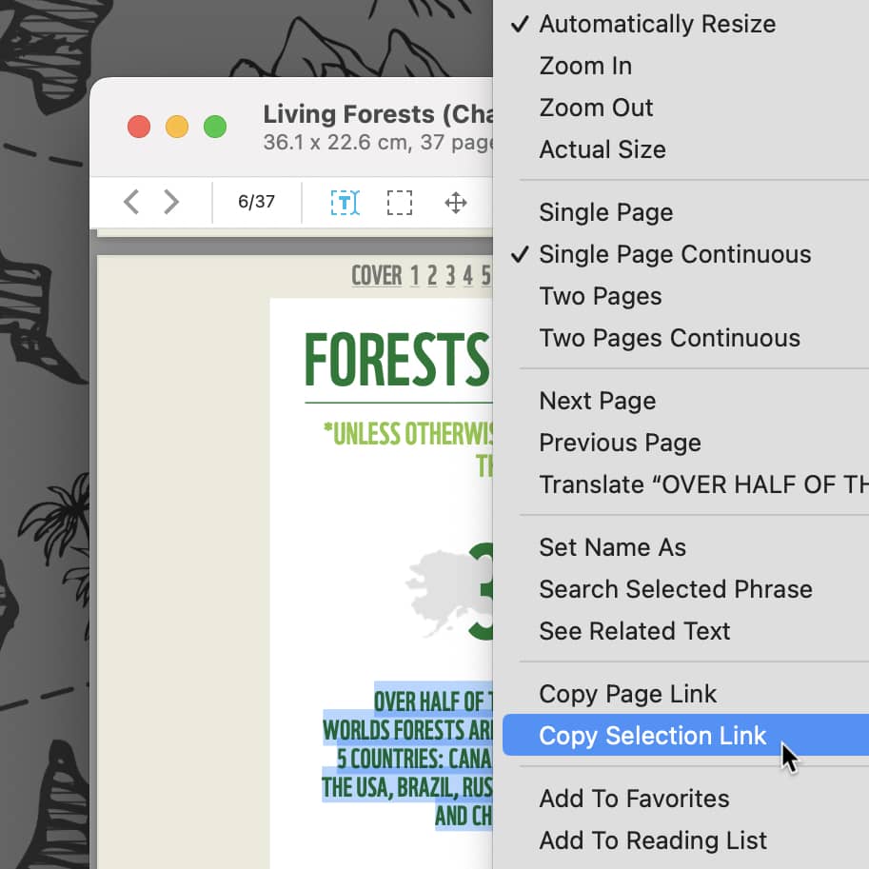Select the text selection tool
Viewport: 869px width, 869px height.
[345, 203]
